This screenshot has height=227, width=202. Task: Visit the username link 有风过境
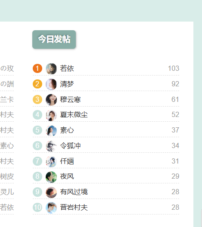(74, 192)
